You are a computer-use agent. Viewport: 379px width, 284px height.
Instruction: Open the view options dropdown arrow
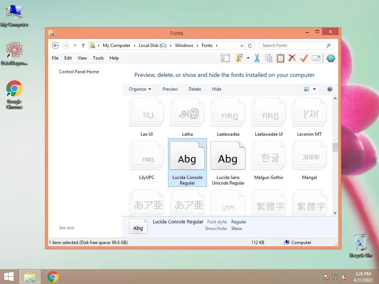pyautogui.click(x=314, y=89)
